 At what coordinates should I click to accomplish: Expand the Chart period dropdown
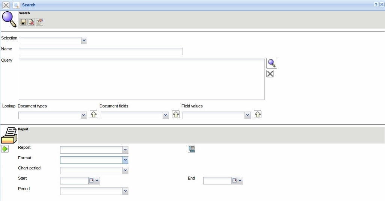[x=125, y=171]
